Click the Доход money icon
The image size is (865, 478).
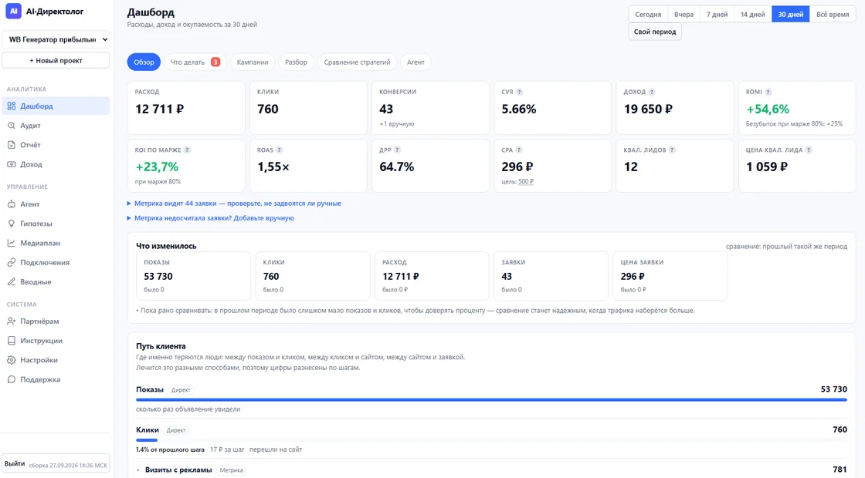tap(12, 164)
